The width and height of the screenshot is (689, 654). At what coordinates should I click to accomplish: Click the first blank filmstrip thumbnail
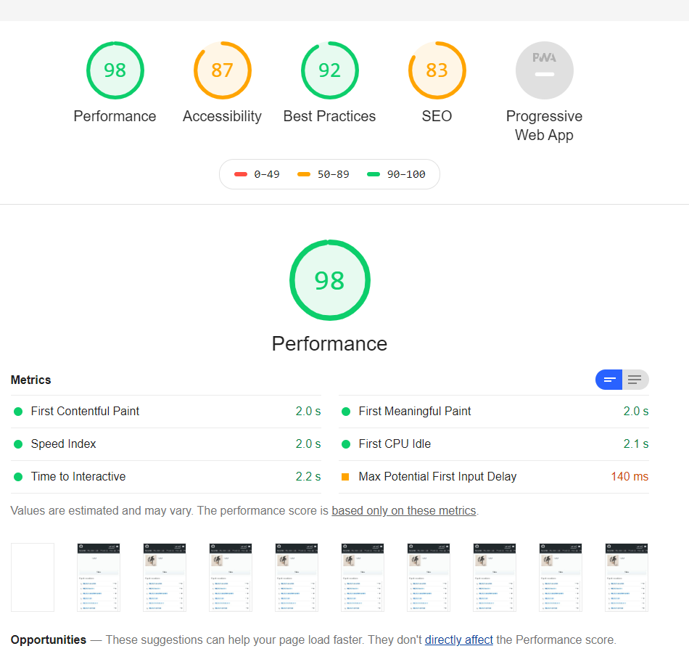pos(33,577)
